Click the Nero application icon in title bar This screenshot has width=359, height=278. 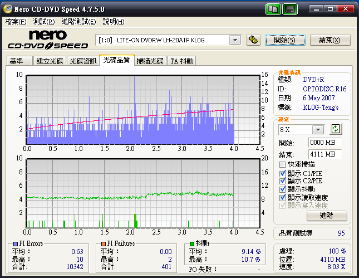tap(8, 9)
